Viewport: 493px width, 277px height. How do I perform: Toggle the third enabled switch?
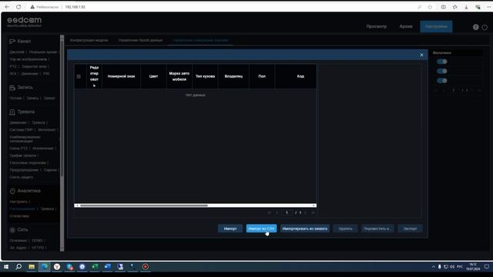point(441,81)
